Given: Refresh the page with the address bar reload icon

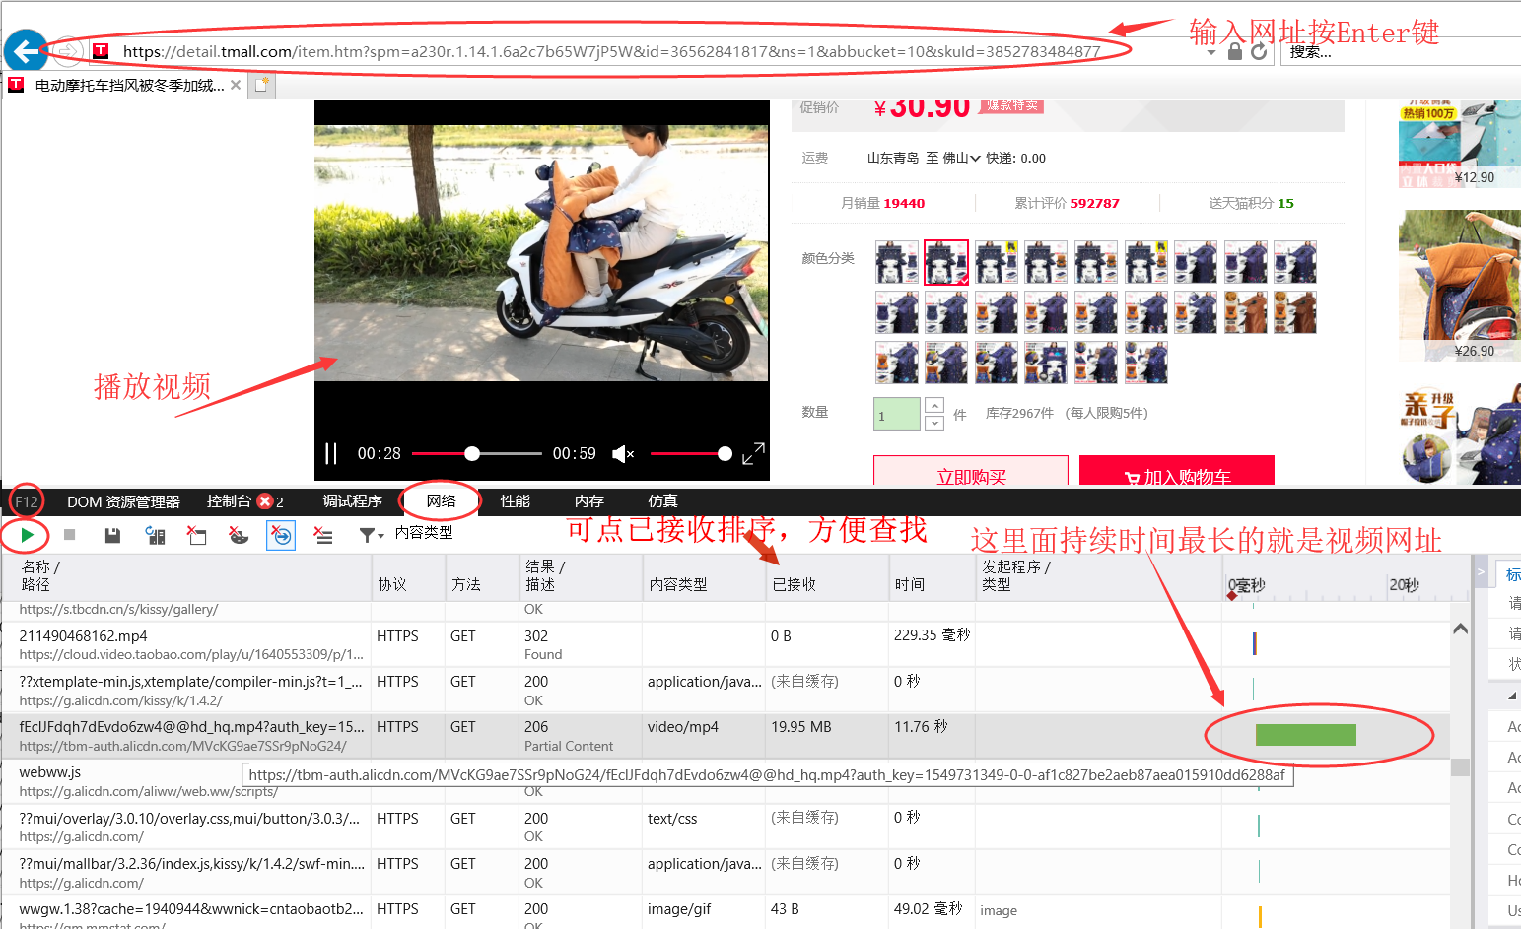Looking at the screenshot, I should 1259,51.
